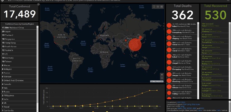Select '2 UK' in country list

(x=19, y=103)
